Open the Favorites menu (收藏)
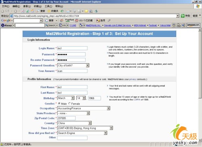Viewport: 202px width, 147px height. (38, 6)
